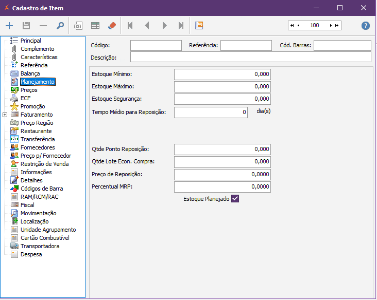Go to the next record arrow
Viewport: 377px width, 300px height.
pos(164,25)
